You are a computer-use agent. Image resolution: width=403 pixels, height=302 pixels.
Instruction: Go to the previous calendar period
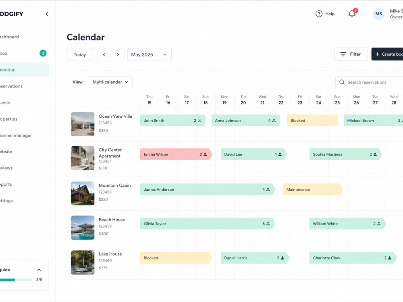coord(104,54)
